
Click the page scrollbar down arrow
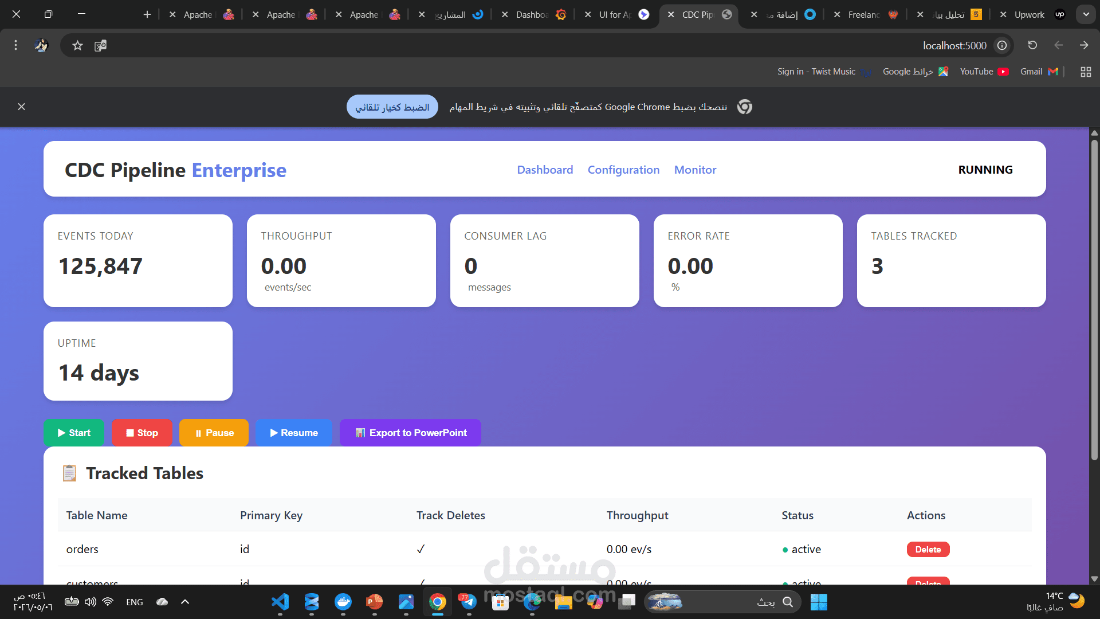(x=1094, y=579)
